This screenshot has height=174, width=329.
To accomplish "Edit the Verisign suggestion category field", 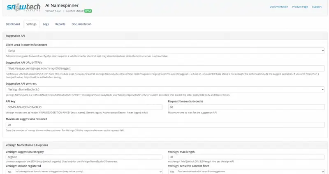I will (84, 157).
